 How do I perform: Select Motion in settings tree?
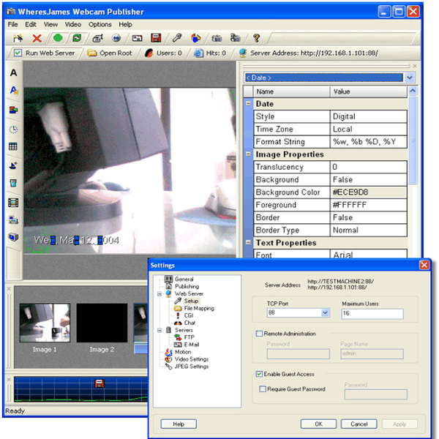coord(183,352)
